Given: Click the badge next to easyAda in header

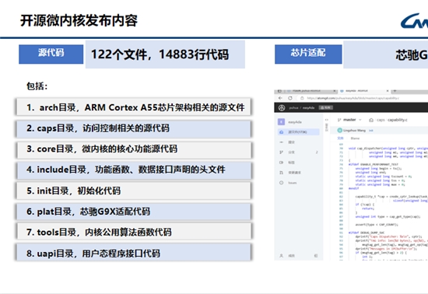Looking at the screenshot, I should (x=326, y=108).
